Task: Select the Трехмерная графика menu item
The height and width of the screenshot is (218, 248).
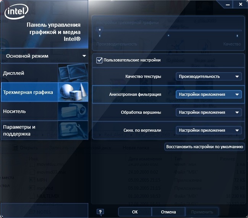Action: point(44,92)
